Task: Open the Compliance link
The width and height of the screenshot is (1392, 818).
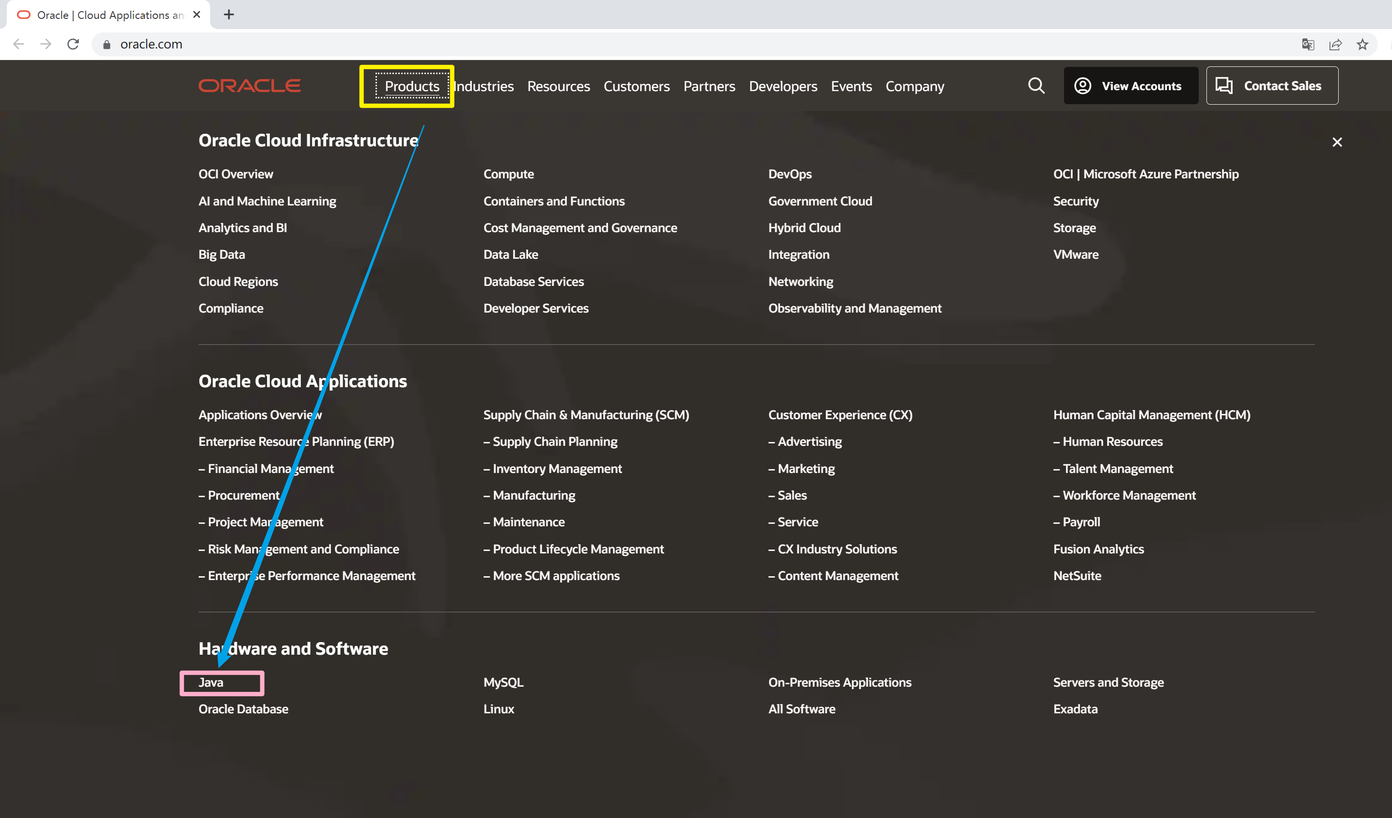Action: pos(231,308)
